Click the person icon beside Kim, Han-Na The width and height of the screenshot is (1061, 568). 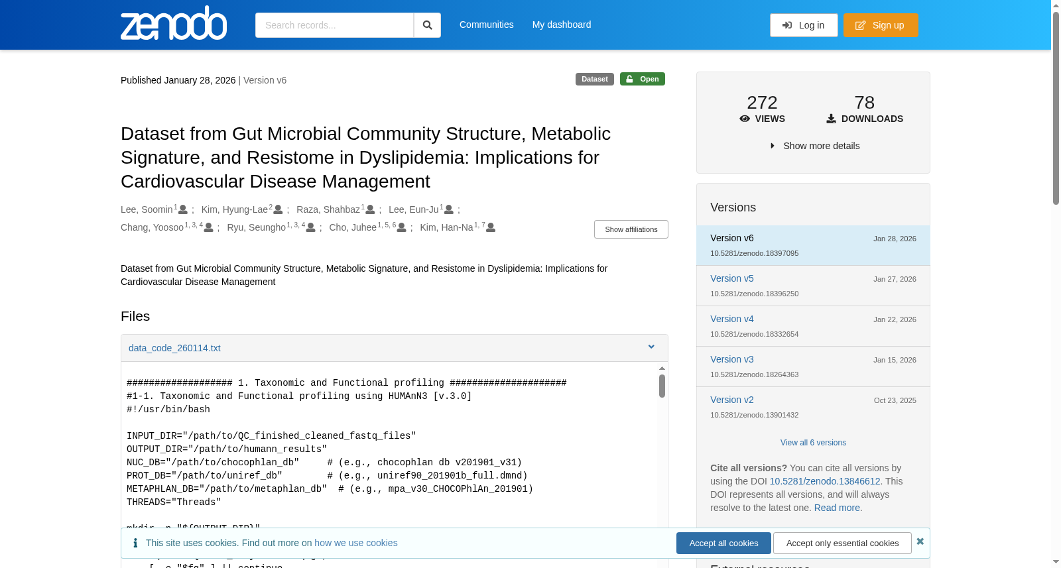pos(491,227)
